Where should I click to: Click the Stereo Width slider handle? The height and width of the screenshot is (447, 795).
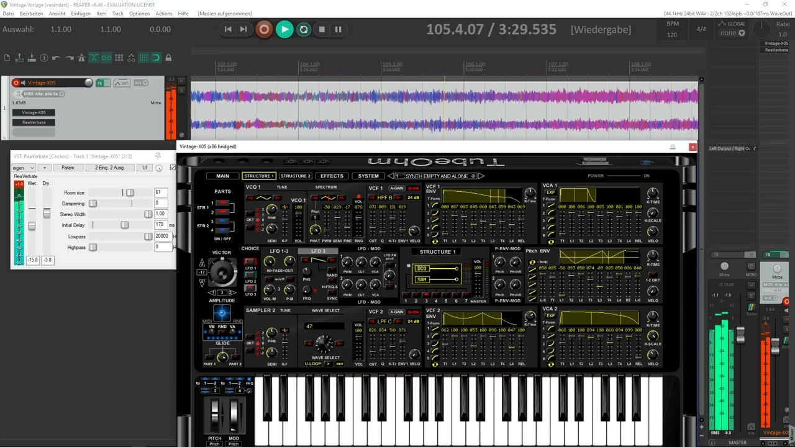tap(148, 214)
